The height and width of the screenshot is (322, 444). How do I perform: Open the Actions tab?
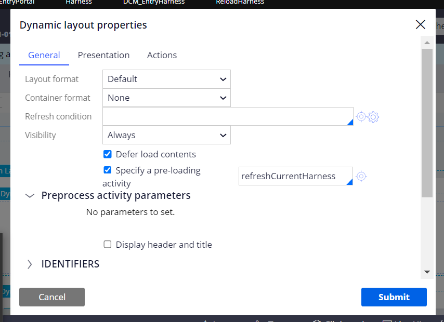[x=162, y=55]
